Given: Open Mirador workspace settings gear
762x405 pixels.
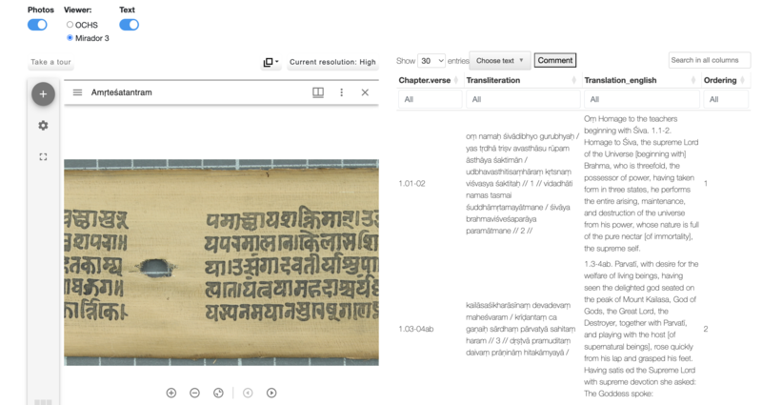Looking at the screenshot, I should click(x=43, y=126).
